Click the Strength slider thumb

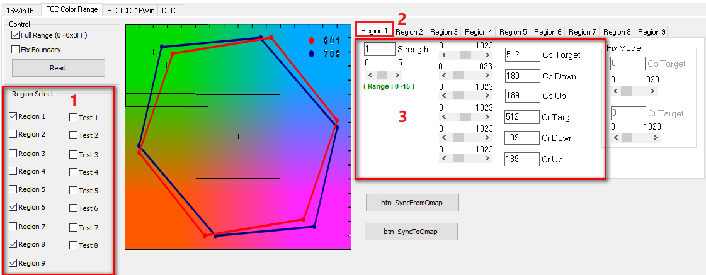(x=382, y=75)
